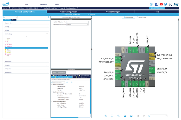The height and width of the screenshot is (120, 181).
Task: Expand System Core category
Action: tap(26, 23)
